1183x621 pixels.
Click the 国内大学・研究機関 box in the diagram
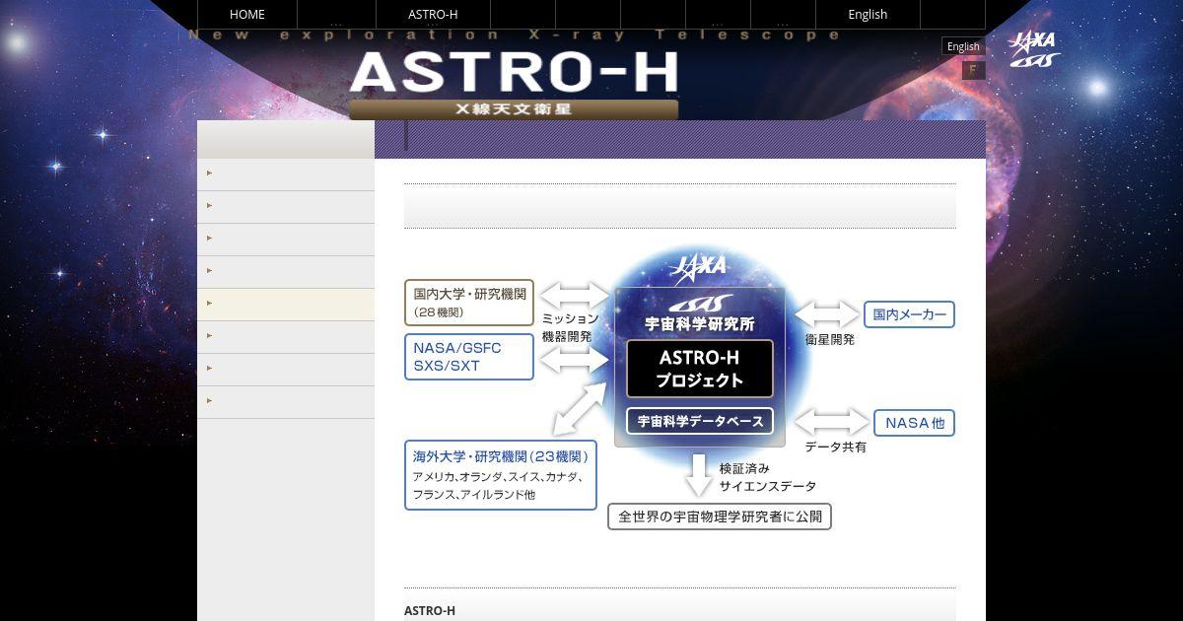[469, 303]
